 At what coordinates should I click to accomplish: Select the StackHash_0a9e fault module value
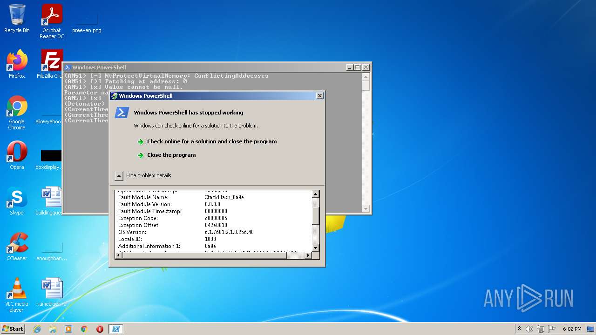[224, 197]
